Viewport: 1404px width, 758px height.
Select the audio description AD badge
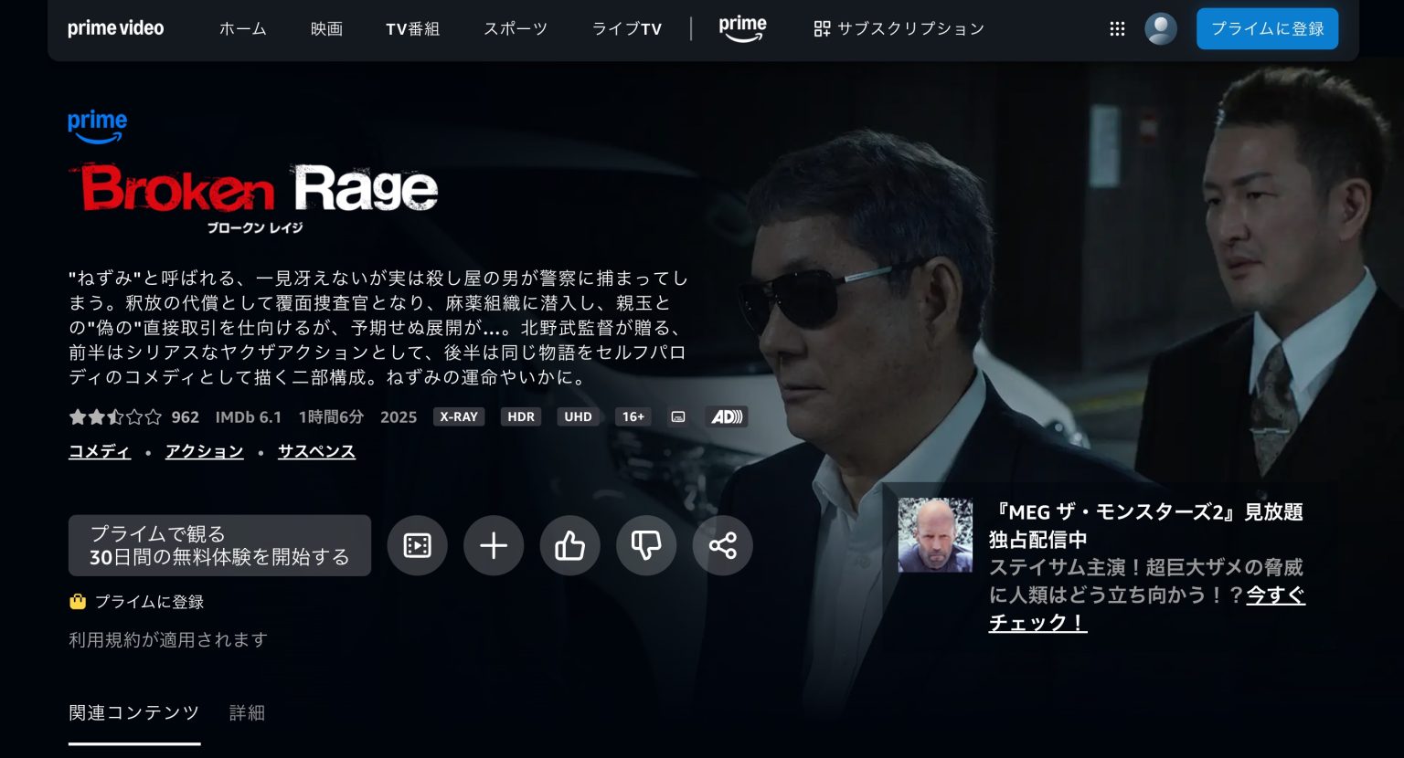click(727, 416)
